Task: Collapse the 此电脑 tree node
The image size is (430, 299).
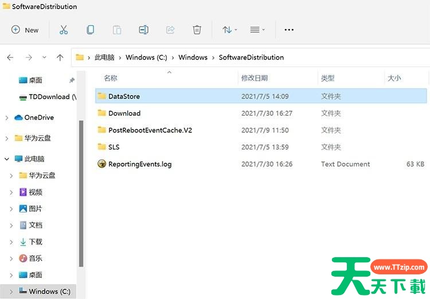Action: 6,159
